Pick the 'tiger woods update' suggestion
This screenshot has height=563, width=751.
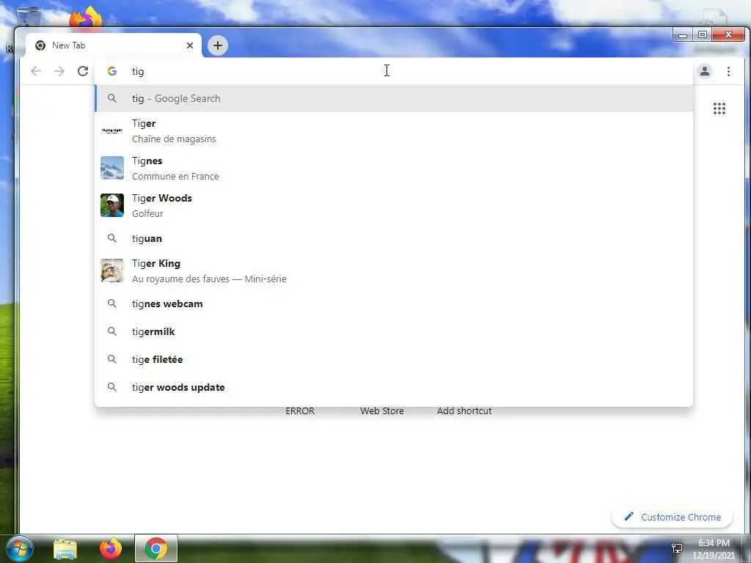tap(394, 387)
